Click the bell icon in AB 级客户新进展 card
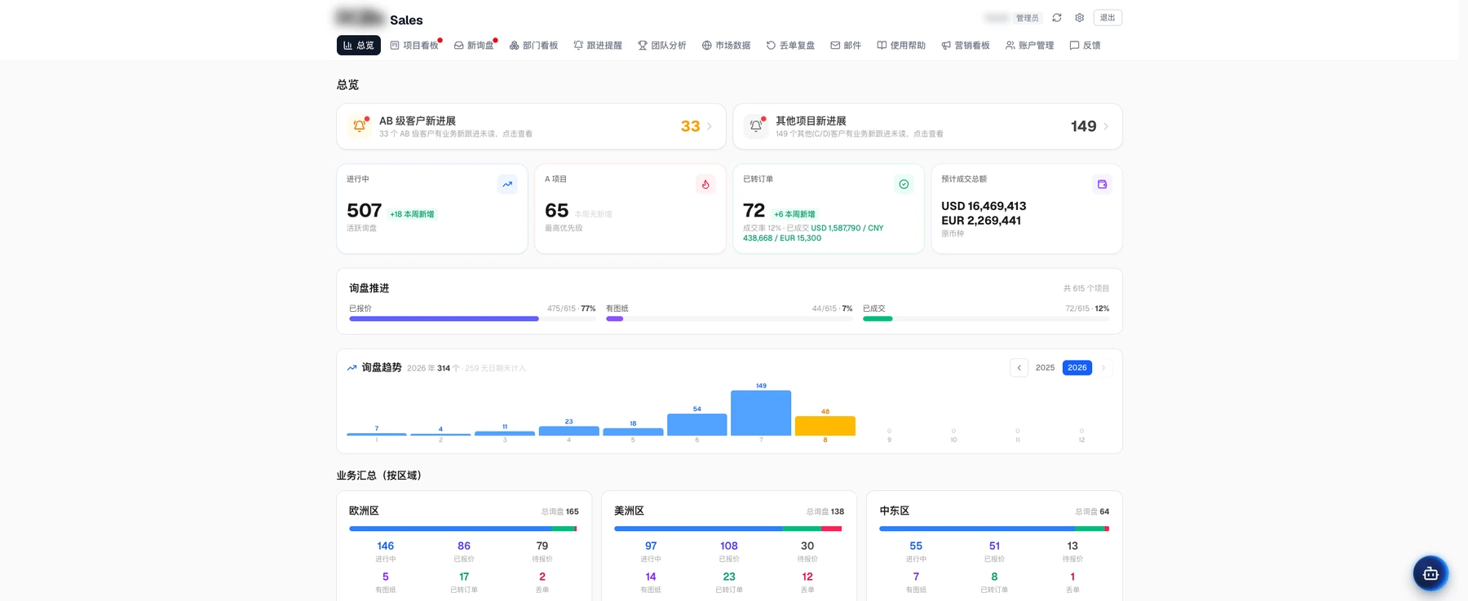This screenshot has width=1468, height=601. pos(360,126)
